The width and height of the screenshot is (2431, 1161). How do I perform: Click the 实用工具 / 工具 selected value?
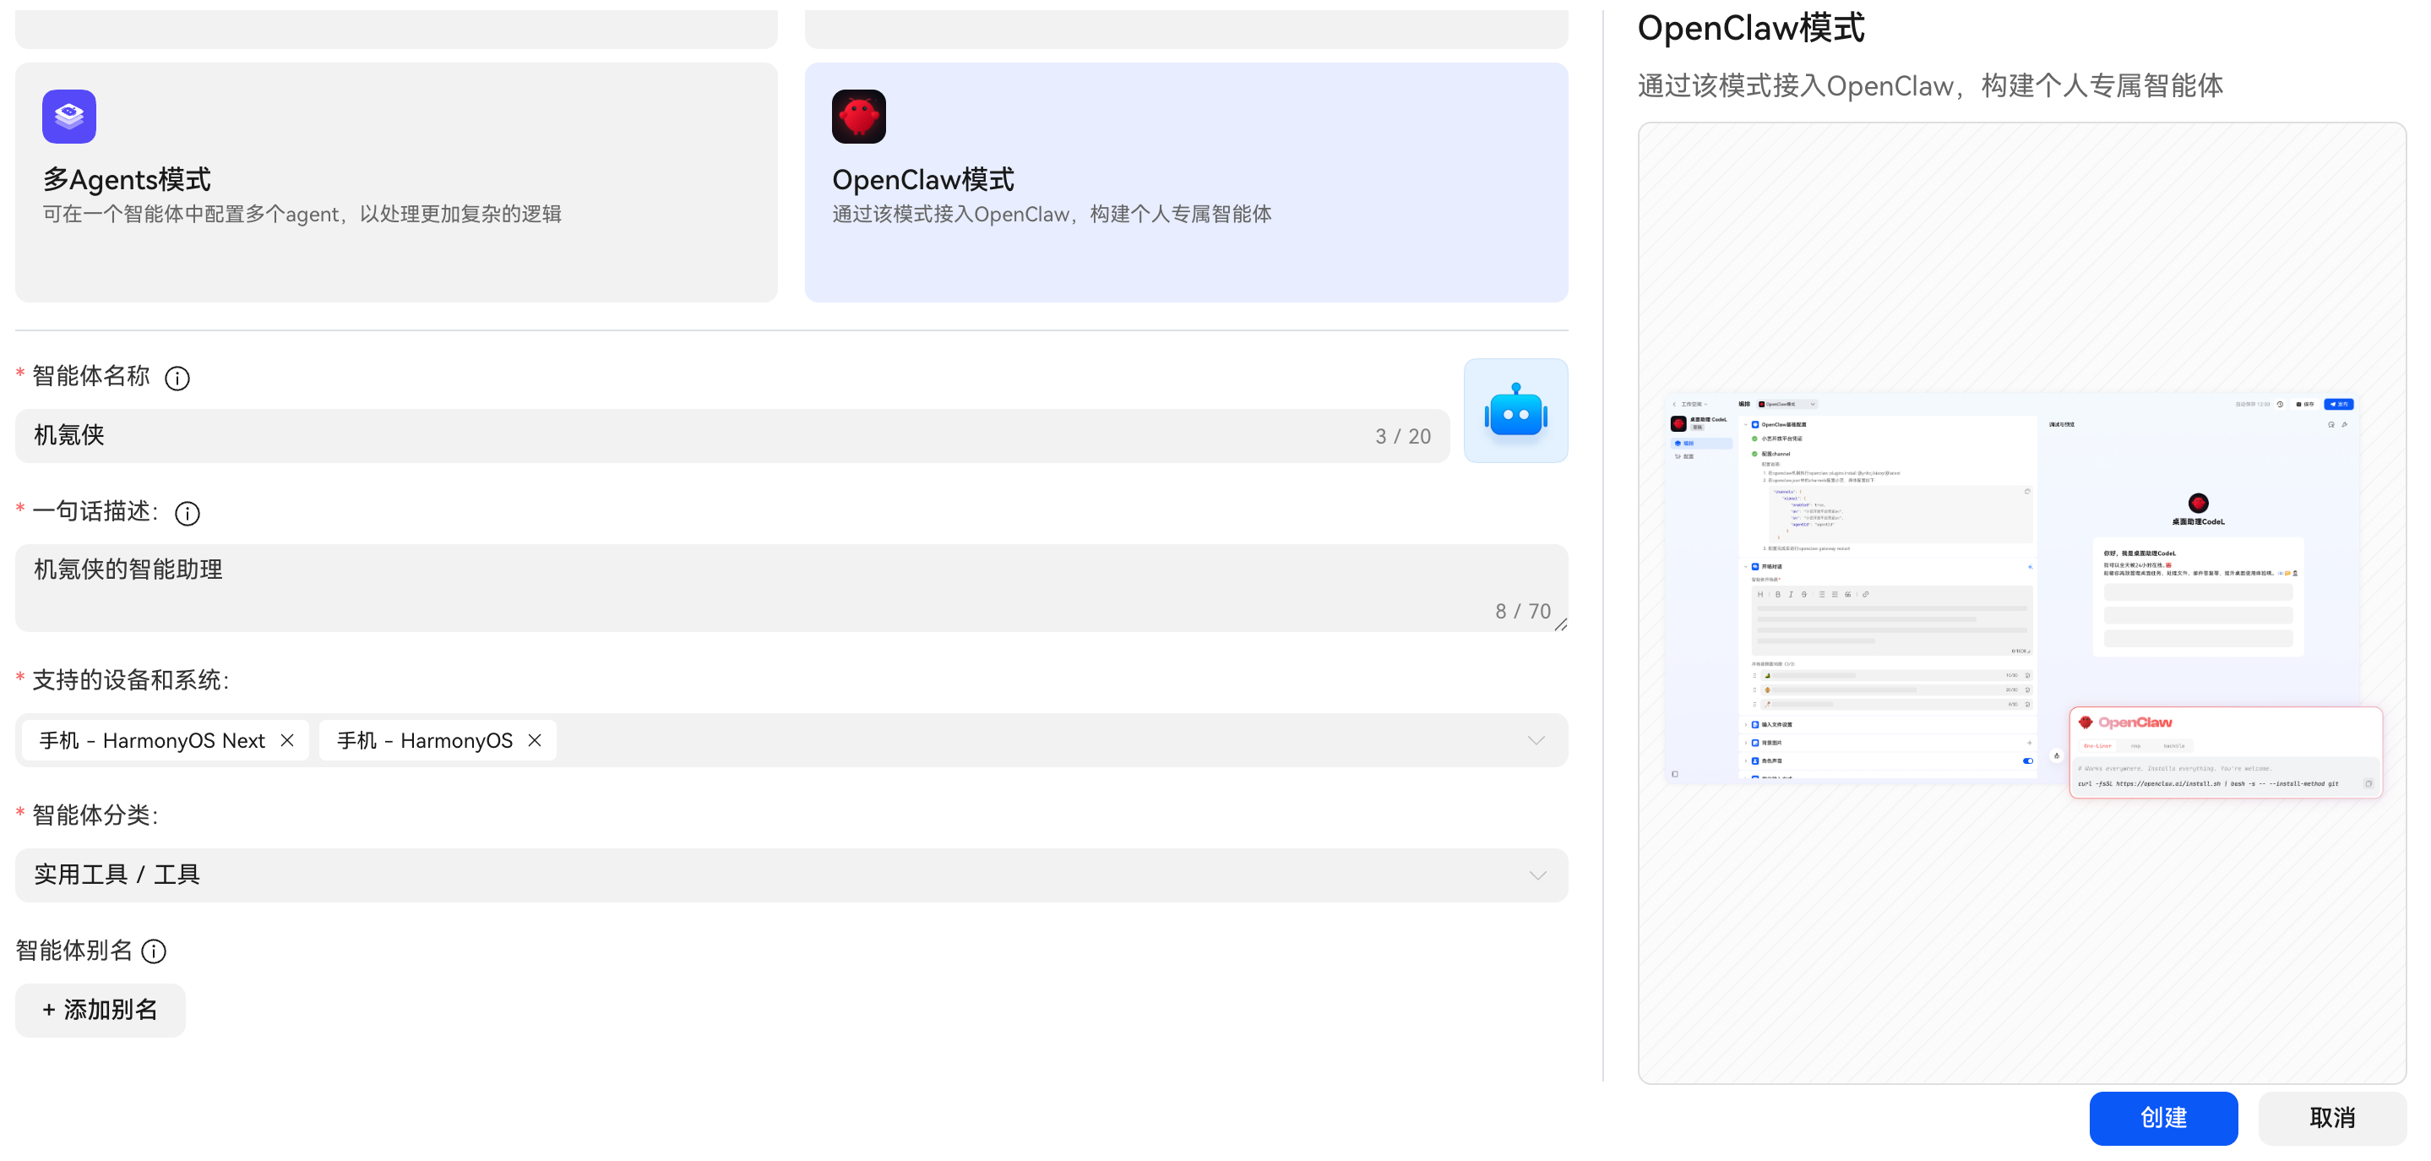click(117, 876)
